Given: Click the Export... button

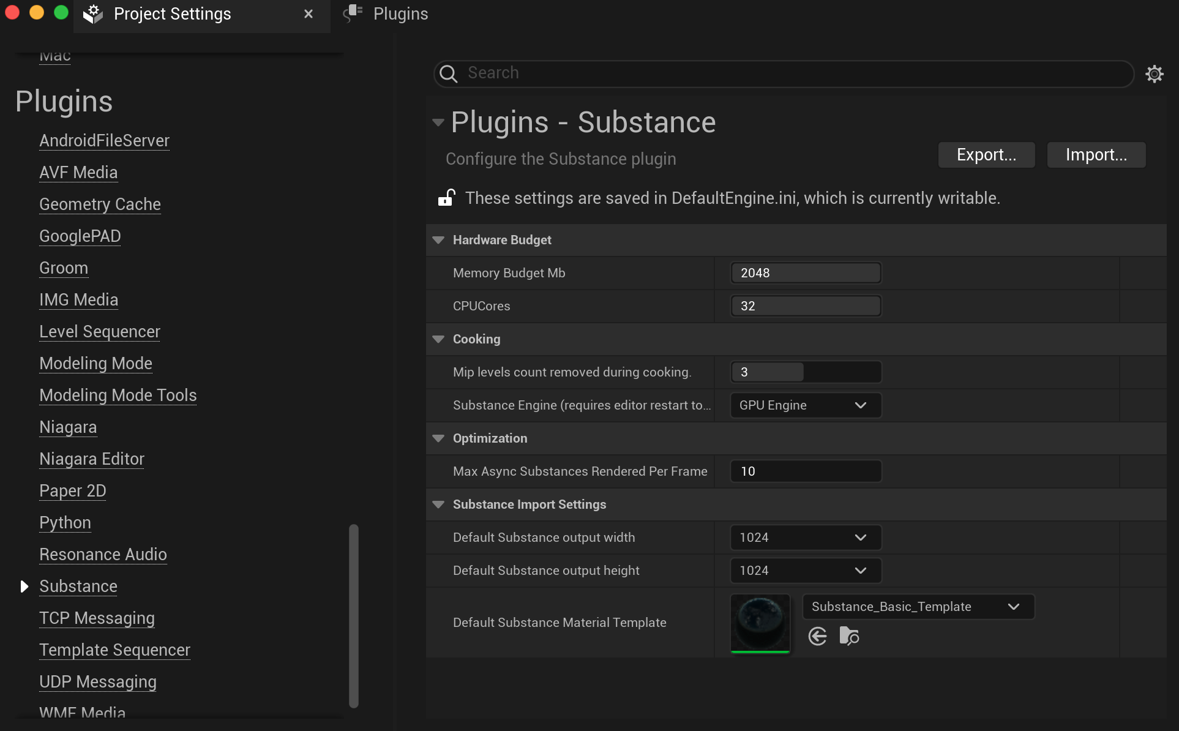Looking at the screenshot, I should click(986, 155).
